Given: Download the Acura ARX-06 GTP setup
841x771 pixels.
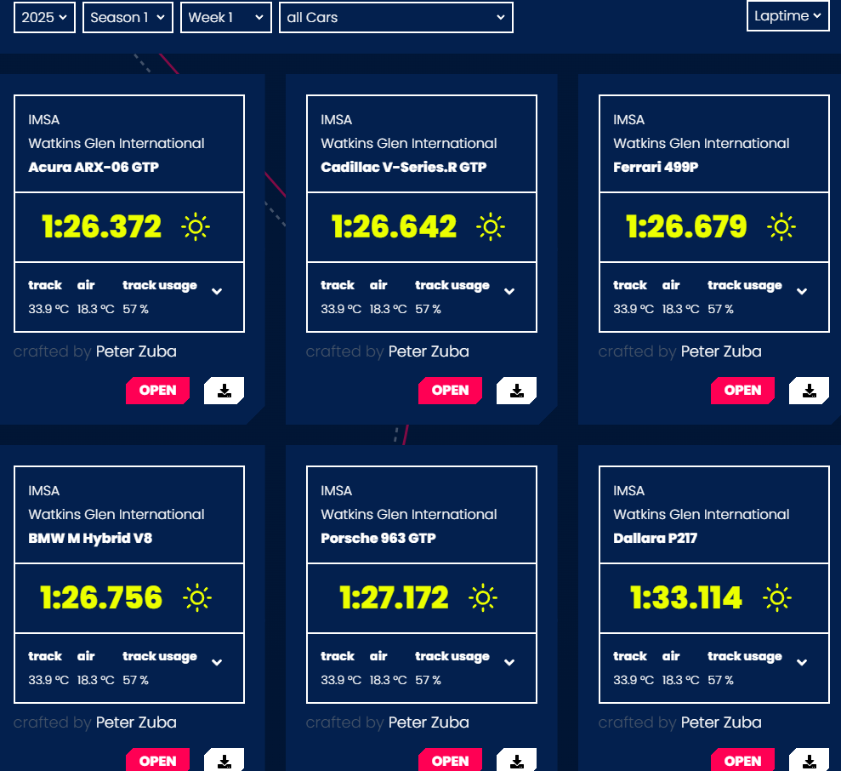Looking at the screenshot, I should pyautogui.click(x=224, y=391).
